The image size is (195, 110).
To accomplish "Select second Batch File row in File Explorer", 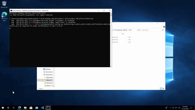I will tap(121, 40).
